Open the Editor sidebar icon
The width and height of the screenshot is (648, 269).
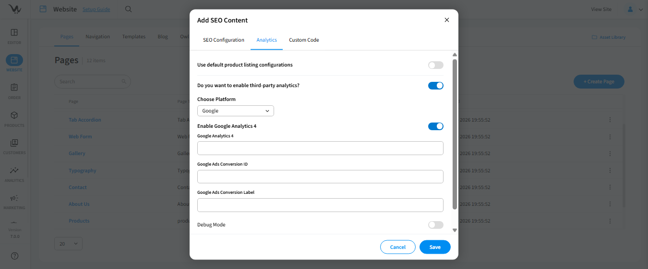pyautogui.click(x=14, y=33)
